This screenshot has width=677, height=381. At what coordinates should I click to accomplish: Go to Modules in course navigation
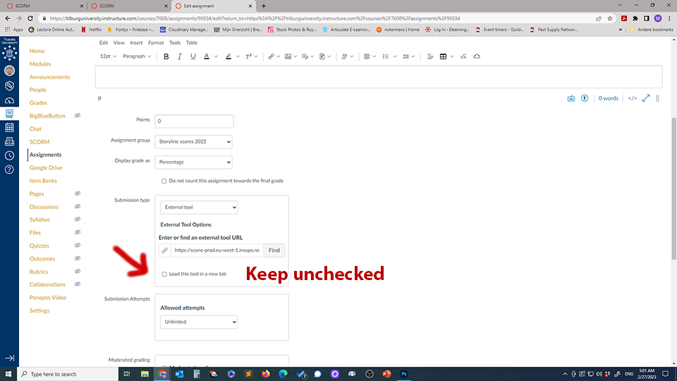click(x=40, y=64)
